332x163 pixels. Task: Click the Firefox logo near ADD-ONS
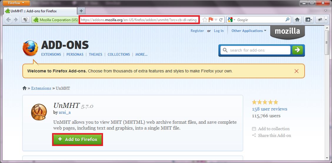coord(30,48)
